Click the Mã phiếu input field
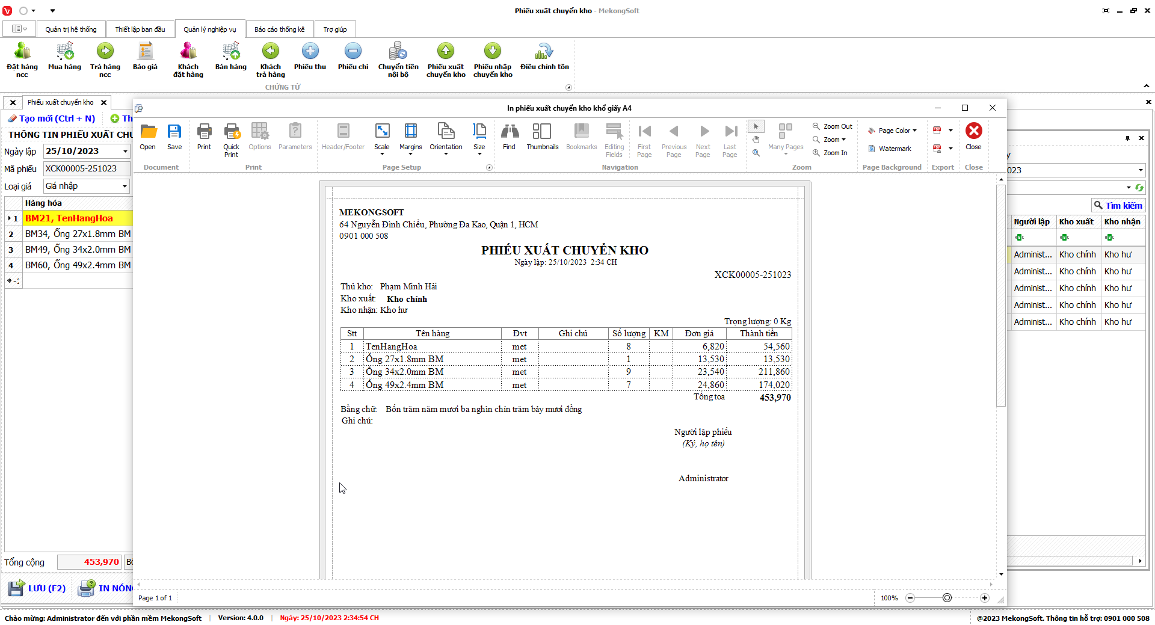The height and width of the screenshot is (625, 1155). [87, 169]
